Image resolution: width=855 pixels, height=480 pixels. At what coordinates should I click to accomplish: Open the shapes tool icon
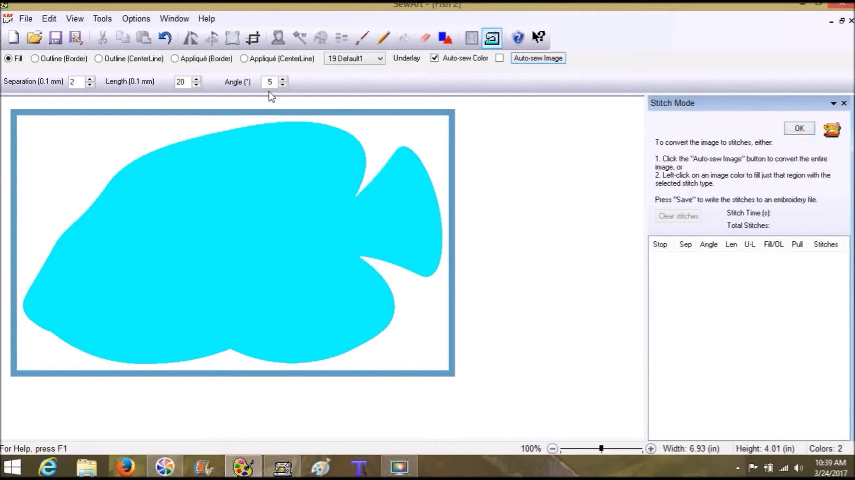[x=445, y=37]
